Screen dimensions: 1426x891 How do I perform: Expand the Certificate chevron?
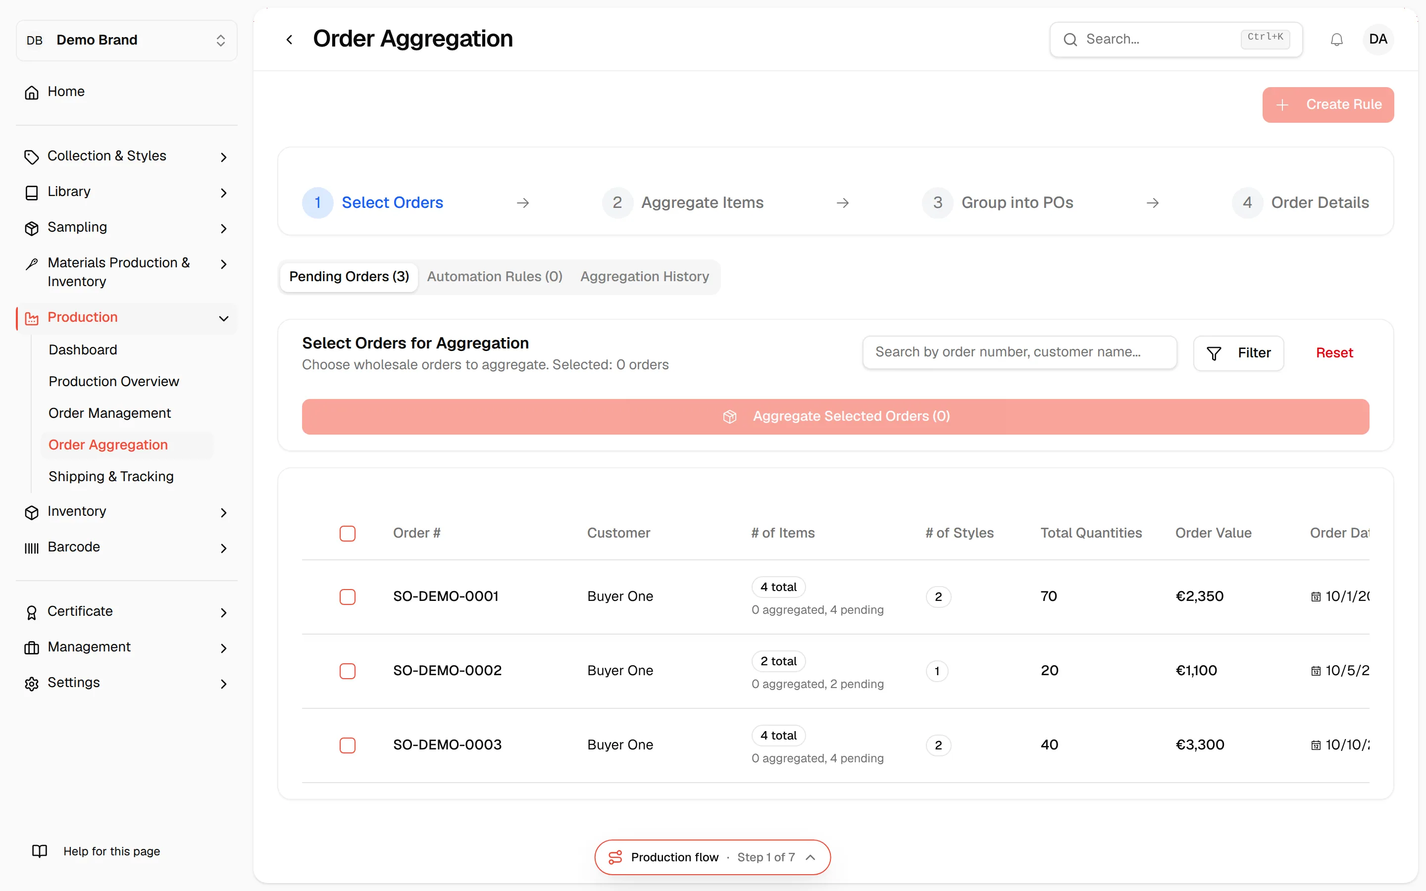click(x=223, y=612)
